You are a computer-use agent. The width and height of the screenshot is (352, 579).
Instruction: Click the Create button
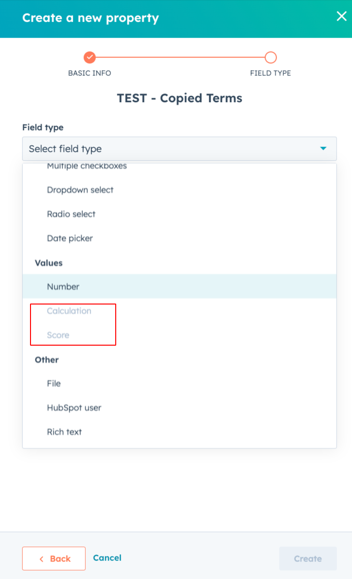308,558
